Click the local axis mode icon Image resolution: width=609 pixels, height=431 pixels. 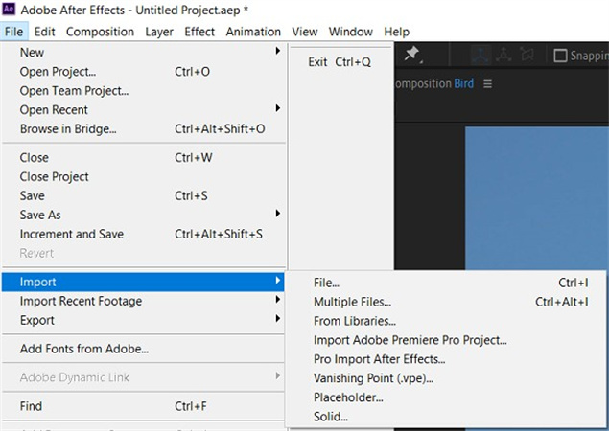pos(480,55)
